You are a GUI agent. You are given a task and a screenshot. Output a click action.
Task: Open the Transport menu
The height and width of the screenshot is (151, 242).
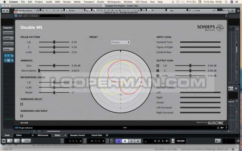click(89, 2)
